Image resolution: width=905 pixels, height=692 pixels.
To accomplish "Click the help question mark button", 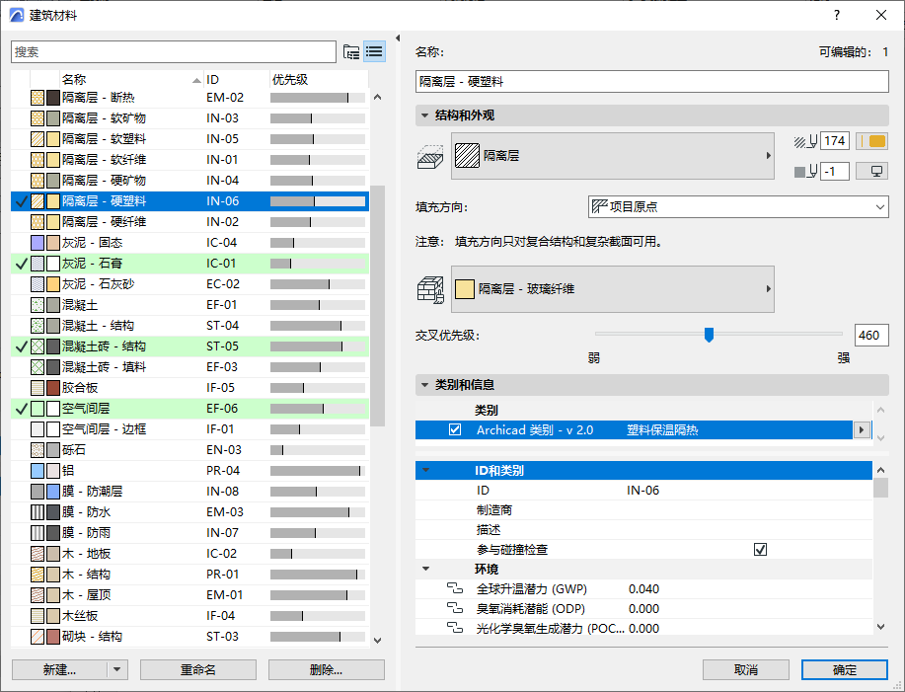I will (837, 15).
